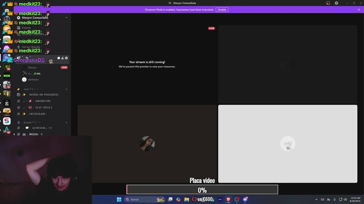Create channel in main category plus
The image size is (364, 204).
[66, 89]
